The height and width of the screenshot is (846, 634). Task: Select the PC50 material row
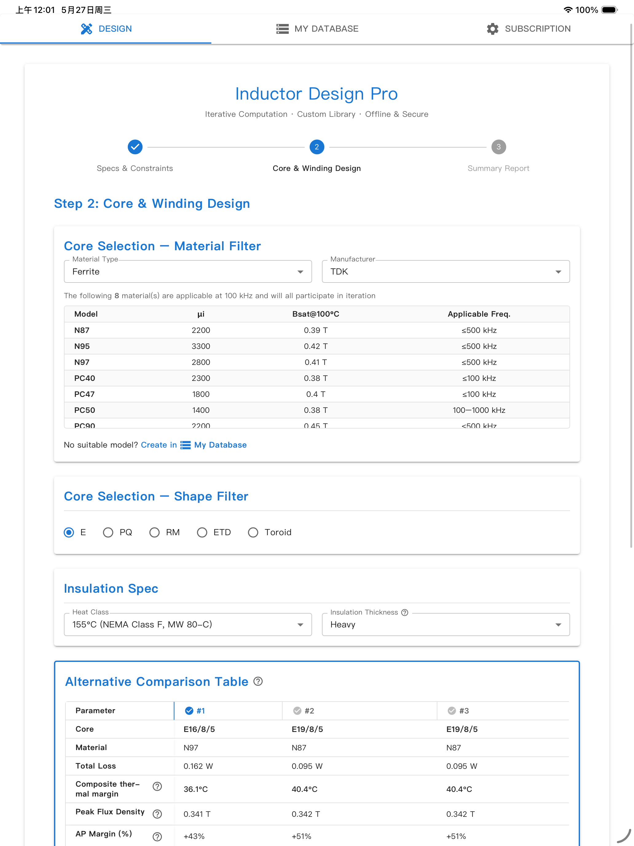[317, 410]
